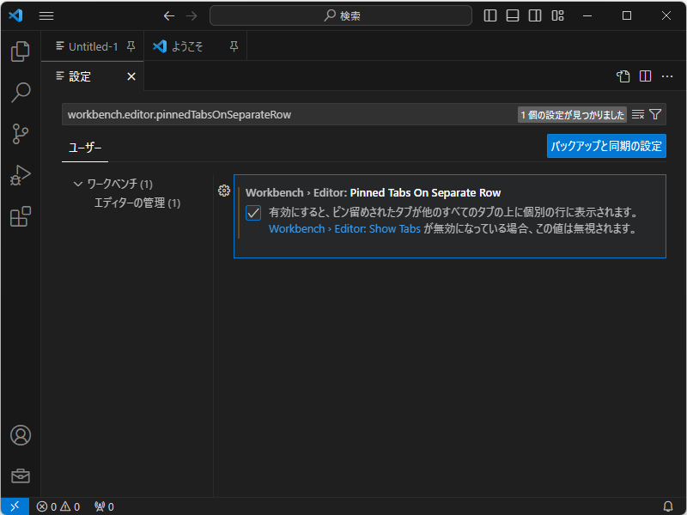The height and width of the screenshot is (515, 687).
Task: Select the ユーザー settings scope tab
Action: [85, 148]
